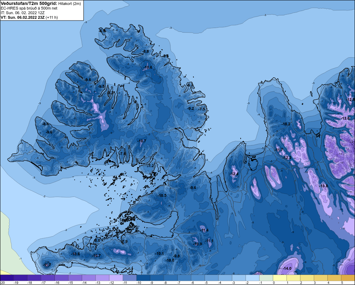Click the -11.4 temperature label
Screen dimensions: 355x285
pos(204,230)
